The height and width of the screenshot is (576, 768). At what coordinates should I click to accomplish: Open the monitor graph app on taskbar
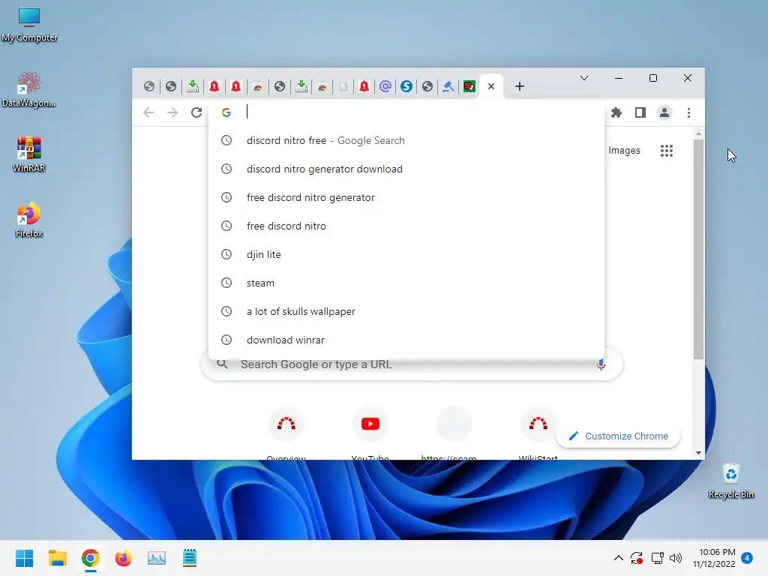pos(157,558)
